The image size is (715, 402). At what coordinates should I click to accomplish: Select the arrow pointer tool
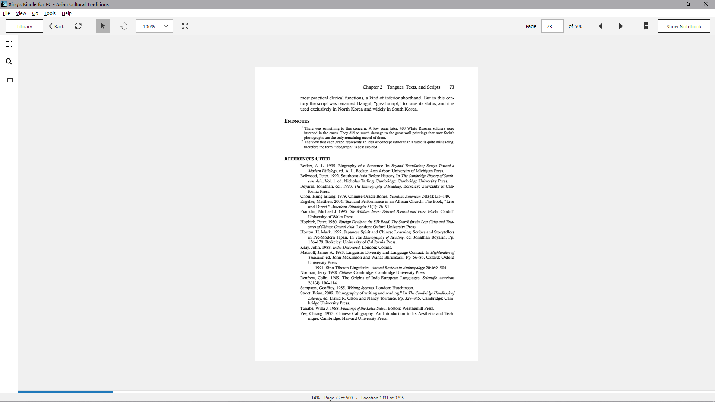point(103,26)
